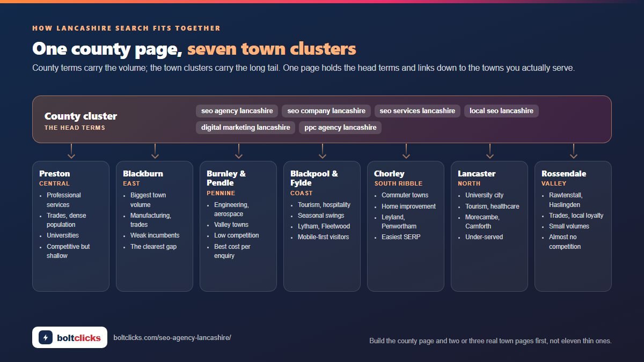Click the CENTRAL label under Preston

[54, 183]
